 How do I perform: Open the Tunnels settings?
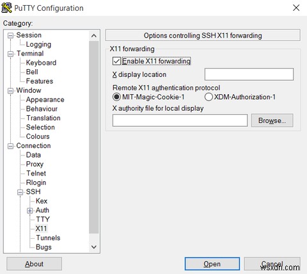48,238
